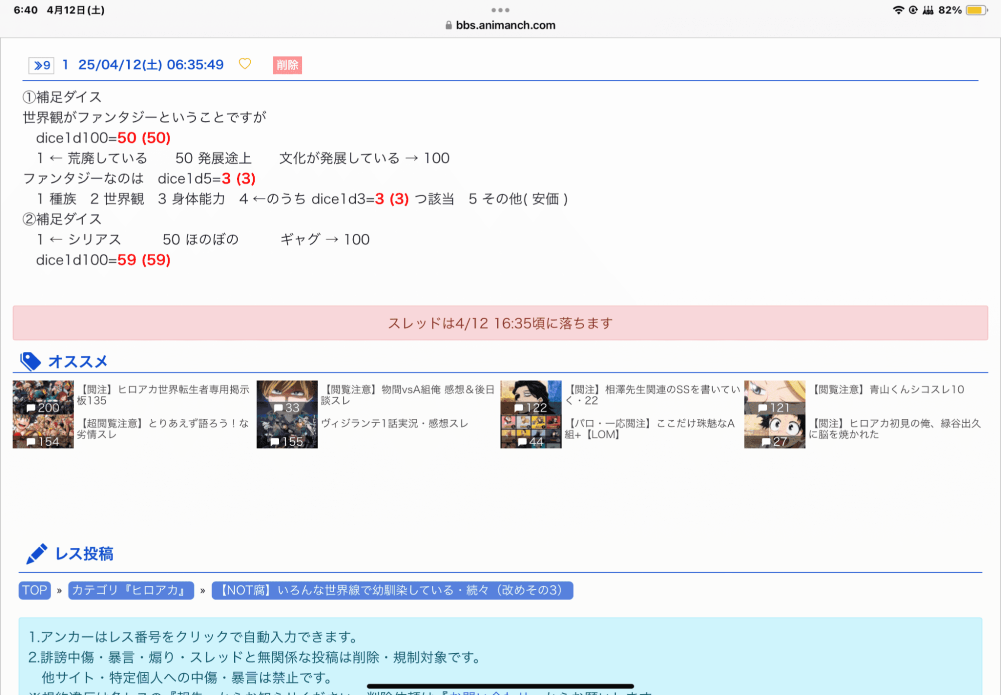Open the »9 reply anchor link
The image size is (1001, 695).
[x=42, y=65]
